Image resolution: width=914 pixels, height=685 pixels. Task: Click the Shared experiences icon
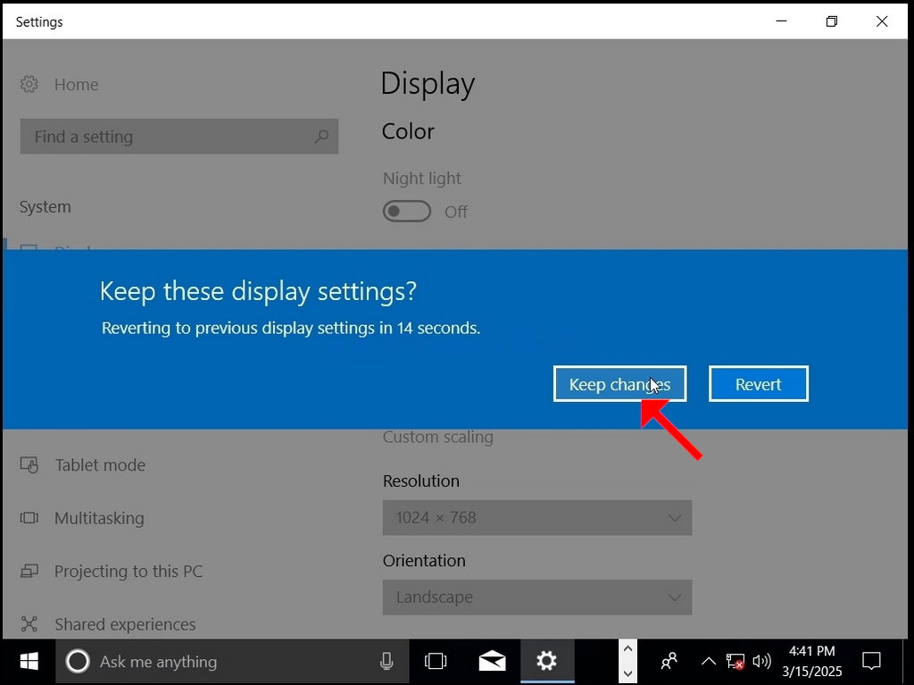[x=29, y=624]
